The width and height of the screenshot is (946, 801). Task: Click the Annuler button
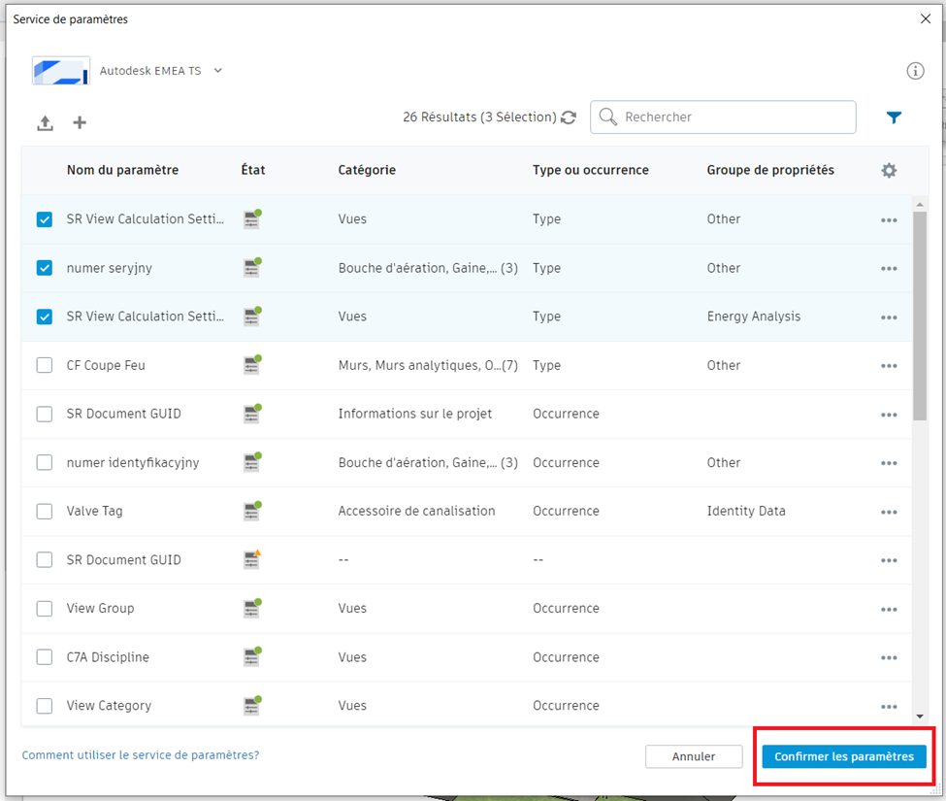(694, 756)
